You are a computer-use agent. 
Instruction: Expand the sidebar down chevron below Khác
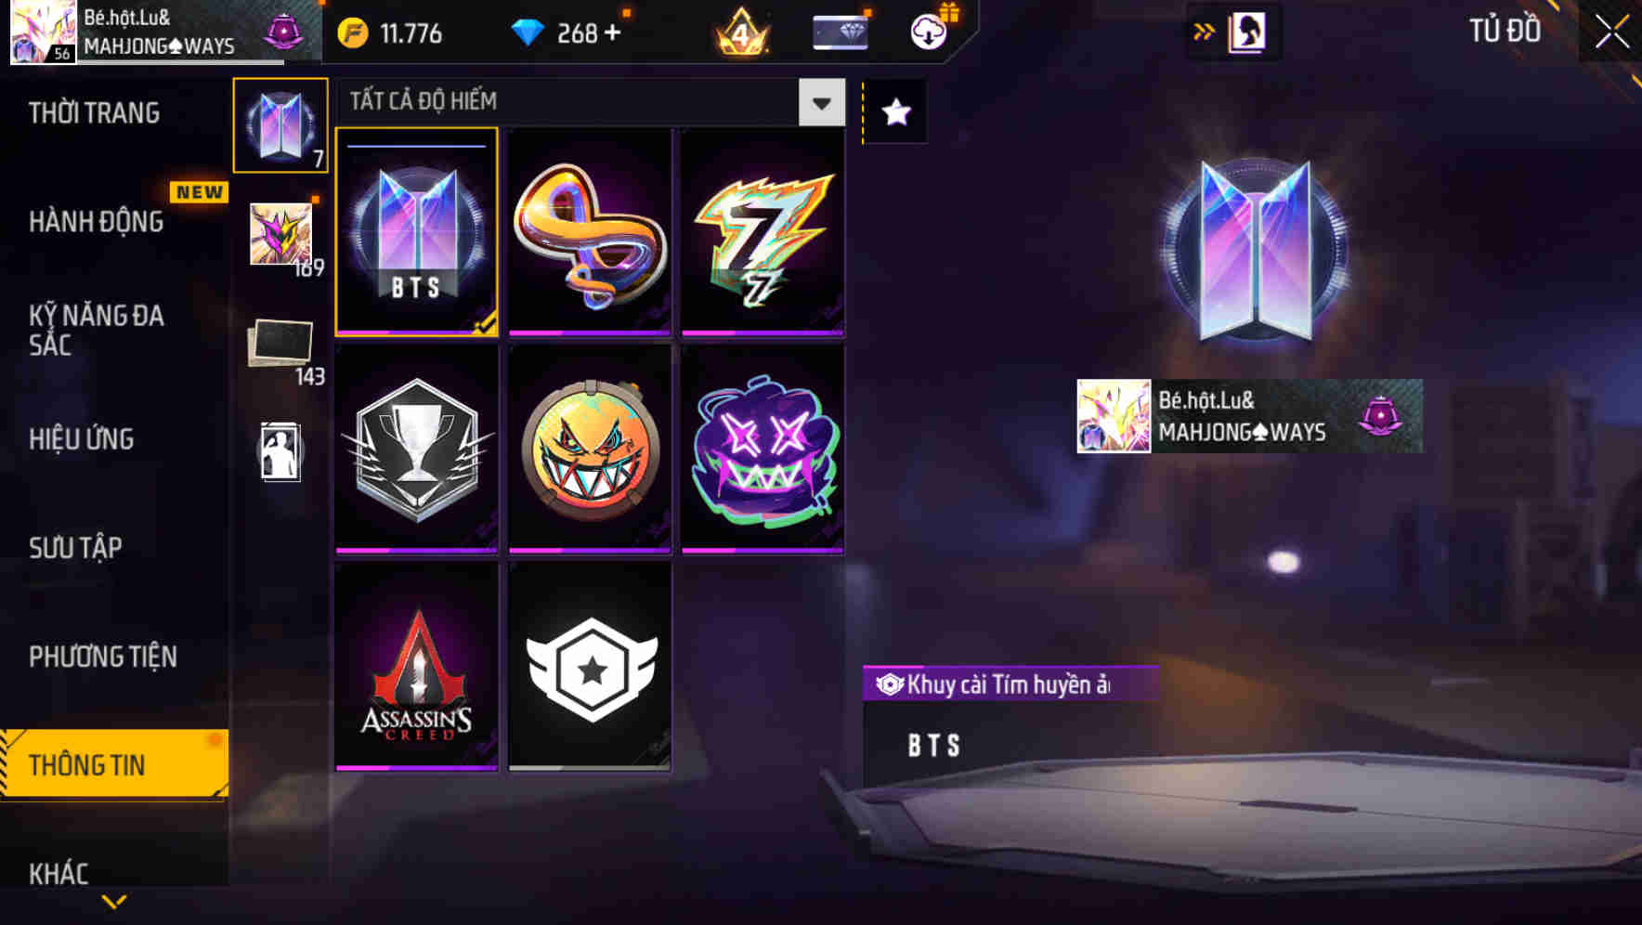pos(114,902)
